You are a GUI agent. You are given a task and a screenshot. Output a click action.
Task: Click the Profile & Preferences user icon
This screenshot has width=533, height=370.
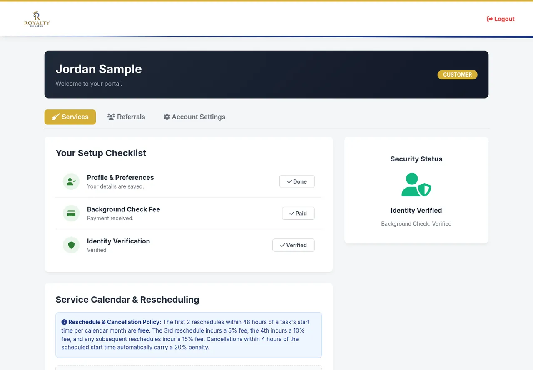click(71, 181)
